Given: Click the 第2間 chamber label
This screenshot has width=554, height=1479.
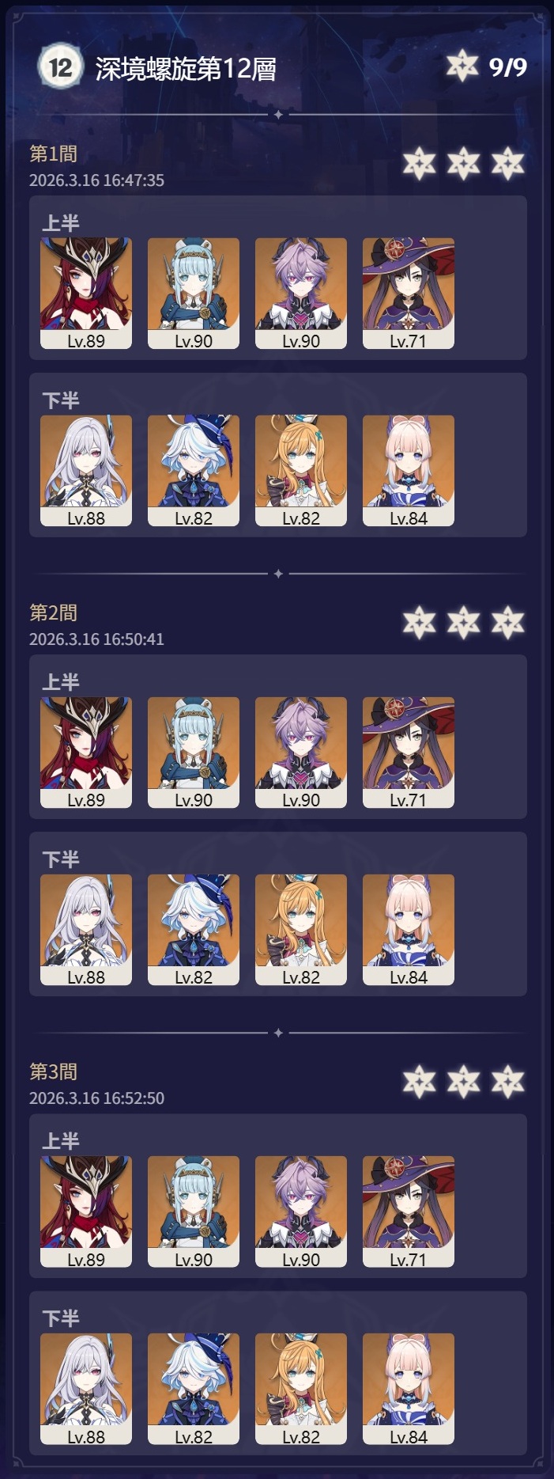Looking at the screenshot, I should (53, 612).
